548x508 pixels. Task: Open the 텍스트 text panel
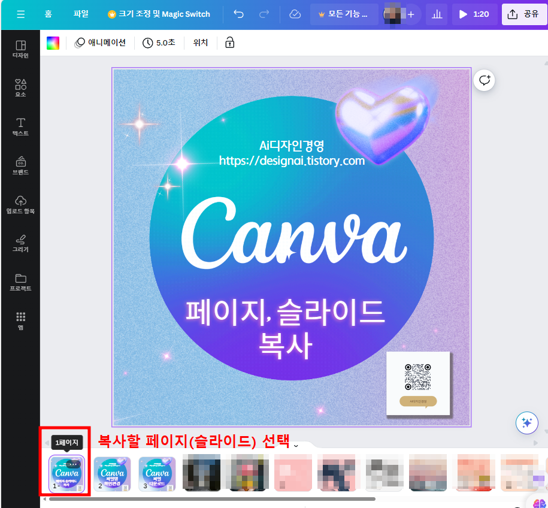point(20,126)
